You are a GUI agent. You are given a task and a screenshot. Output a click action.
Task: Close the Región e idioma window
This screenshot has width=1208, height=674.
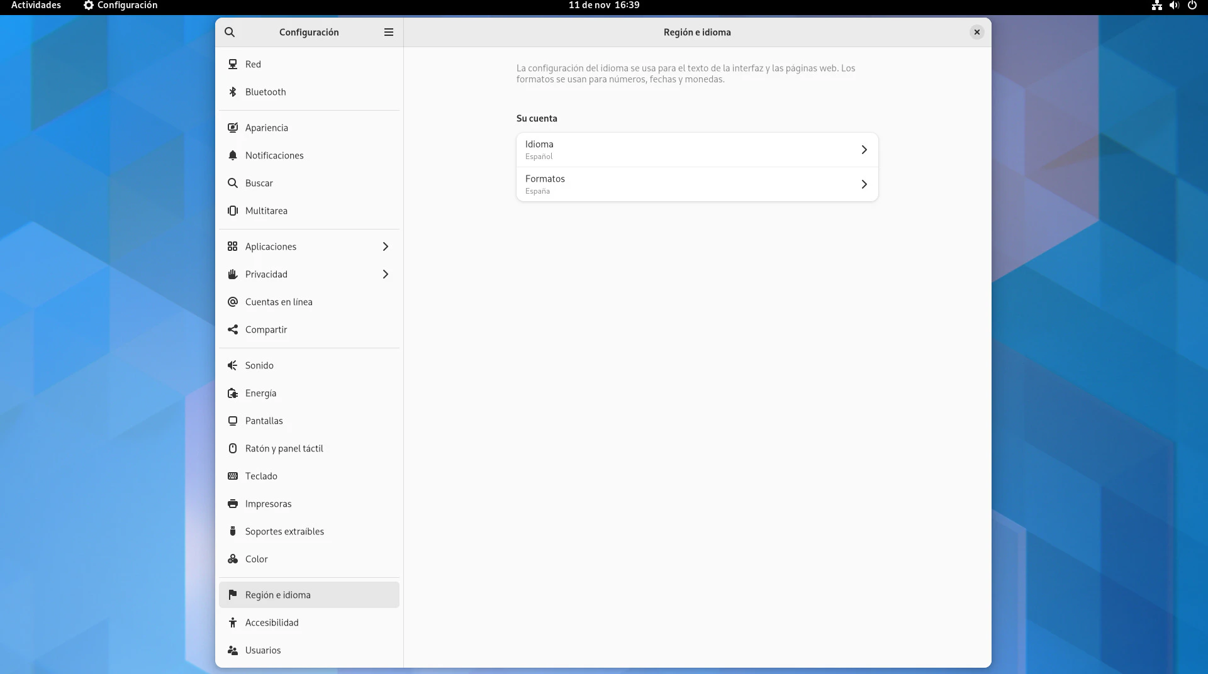coord(976,32)
